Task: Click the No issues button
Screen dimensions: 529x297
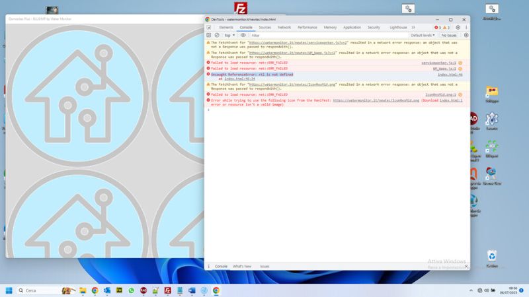Action: pyautogui.click(x=449, y=35)
